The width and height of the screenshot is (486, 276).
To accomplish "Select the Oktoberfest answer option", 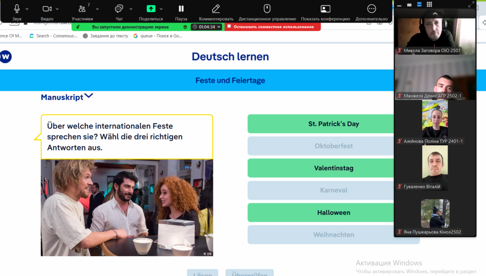I will (333, 146).
